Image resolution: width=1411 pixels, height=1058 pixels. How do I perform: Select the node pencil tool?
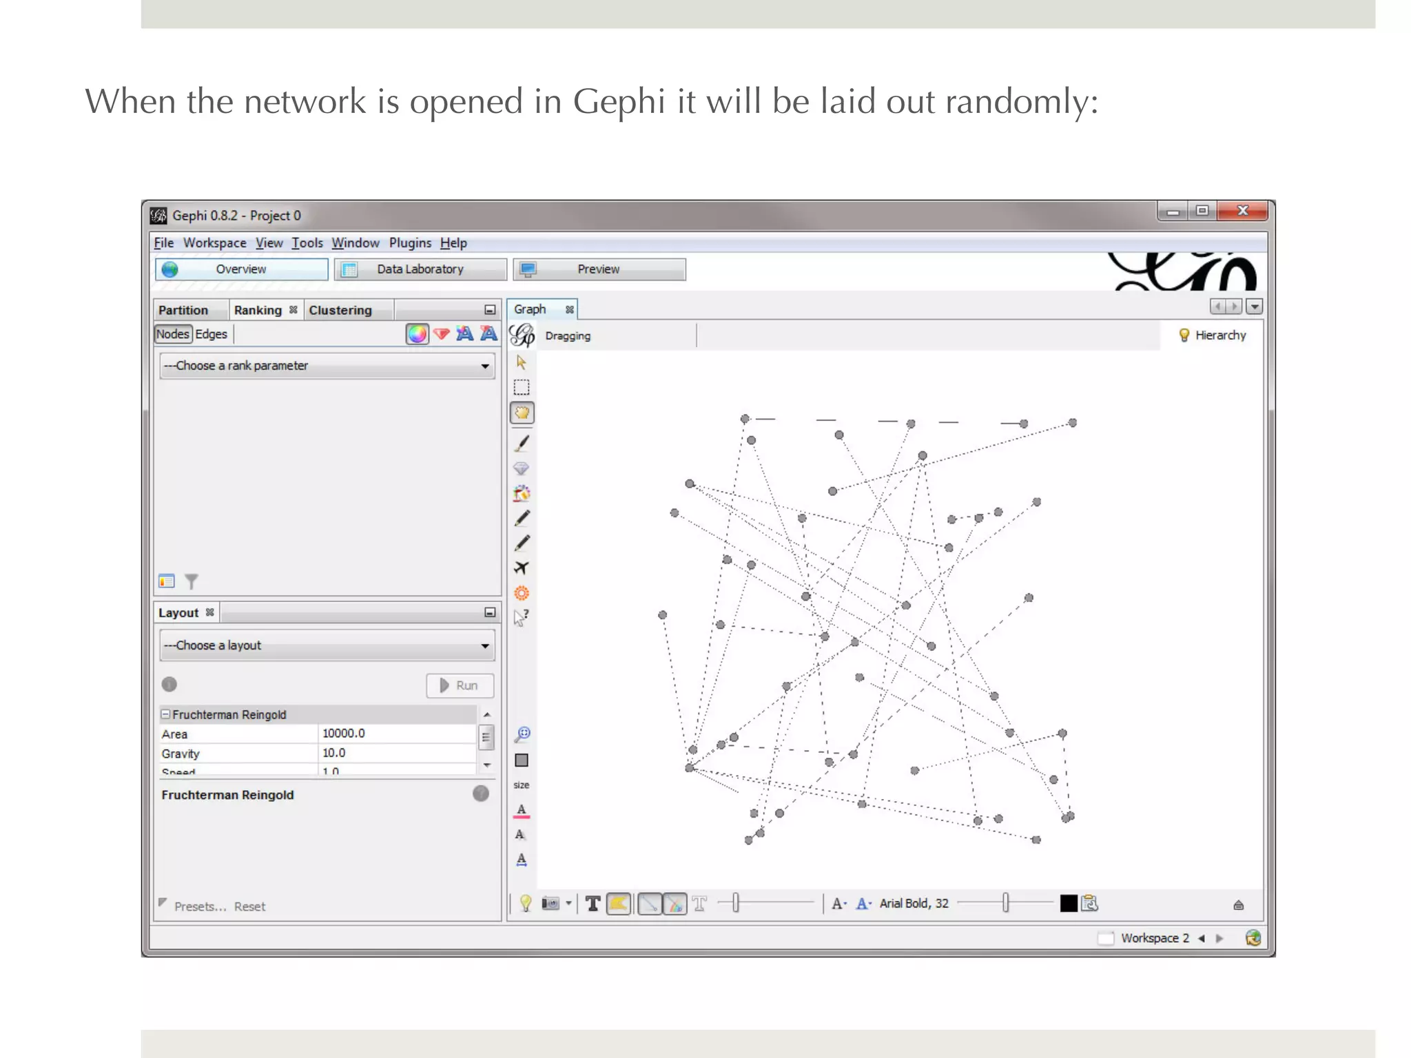pos(522,518)
